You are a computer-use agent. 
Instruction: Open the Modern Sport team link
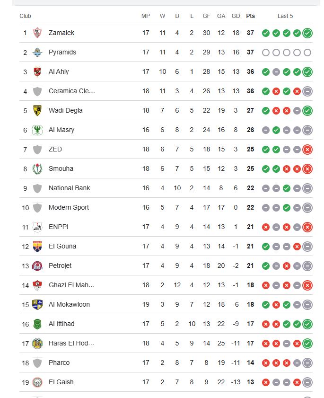[x=69, y=208]
